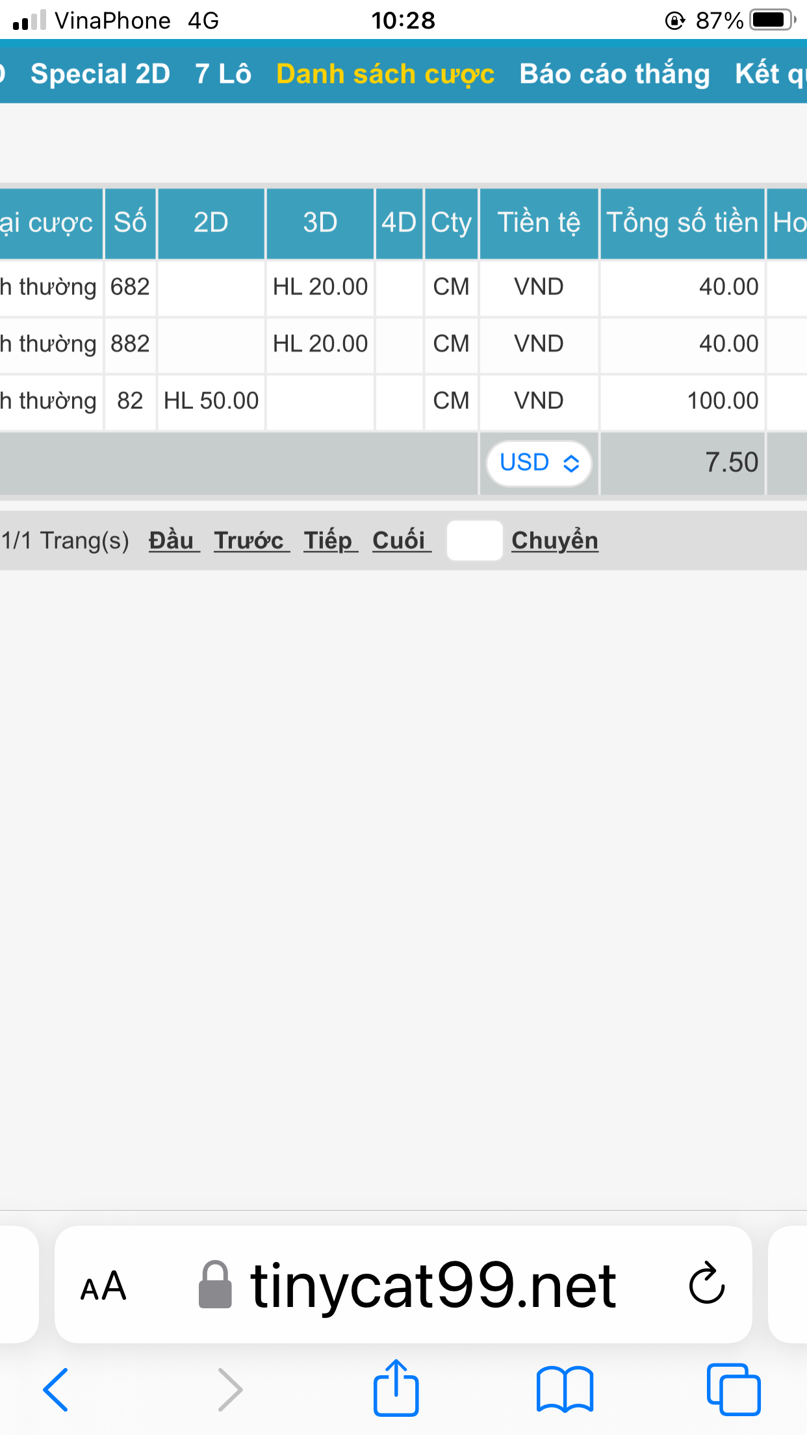The height and width of the screenshot is (1435, 807).
Task: Go to Báo cáo thắng tab
Action: pyautogui.click(x=615, y=73)
